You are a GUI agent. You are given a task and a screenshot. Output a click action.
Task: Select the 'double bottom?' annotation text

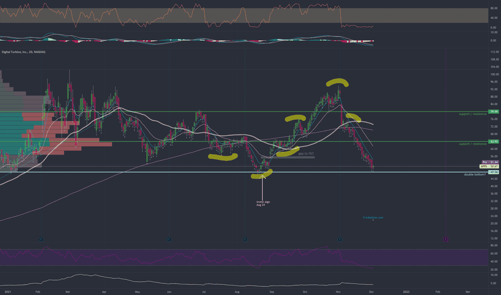475,174
